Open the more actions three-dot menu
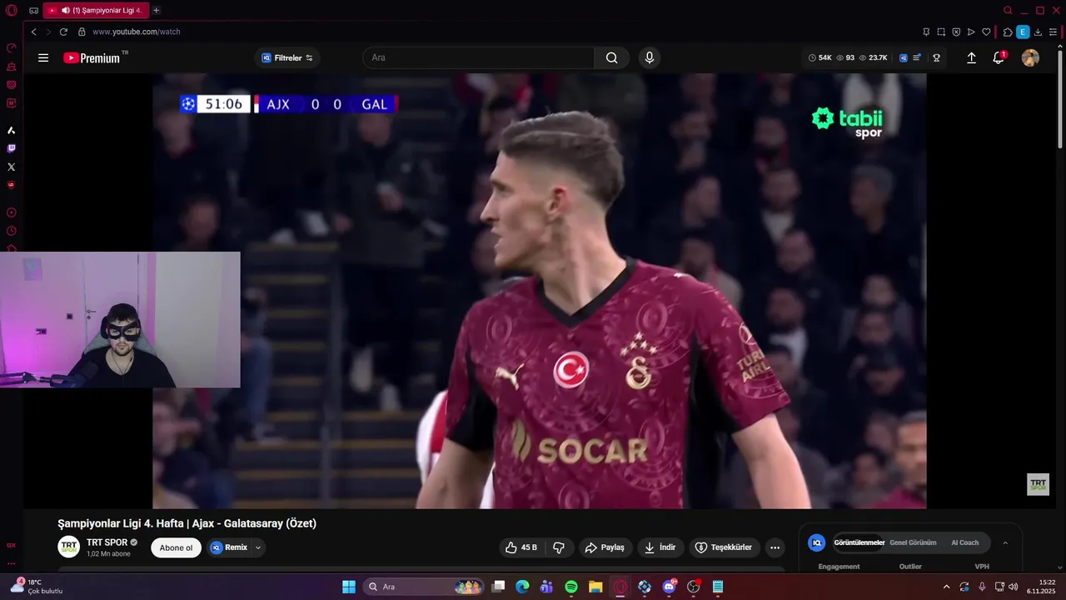 pos(775,547)
